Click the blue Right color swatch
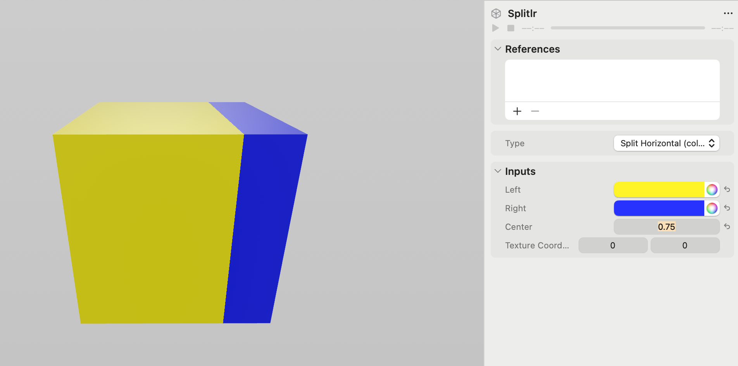The image size is (738, 366). 659,208
